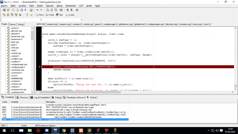Close file with the blue X icon
Image resolution: width=238 pixels, height=134 pixels.
(x=25, y=10)
